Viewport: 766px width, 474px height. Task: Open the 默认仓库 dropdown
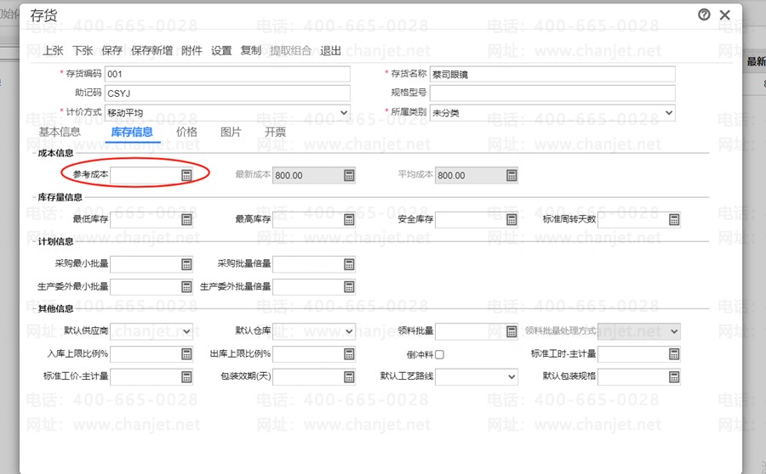click(x=349, y=331)
